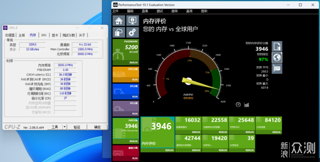Open the cloud baseline upload icon
320x162 pixels.
(119, 32)
